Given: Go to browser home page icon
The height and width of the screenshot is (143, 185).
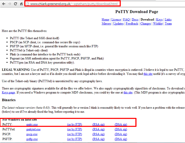Looking at the screenshot, I should click(x=21, y=4).
